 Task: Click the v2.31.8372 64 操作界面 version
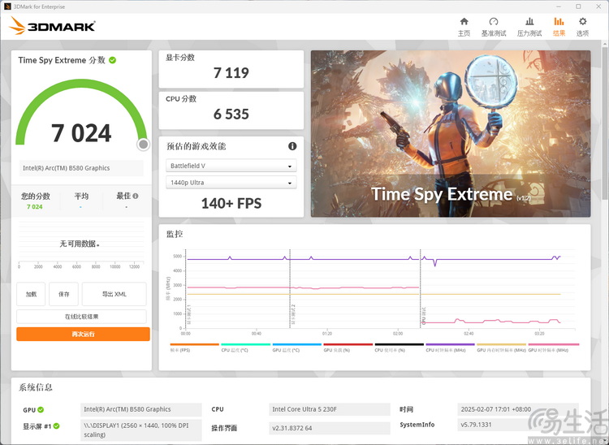[330, 428]
